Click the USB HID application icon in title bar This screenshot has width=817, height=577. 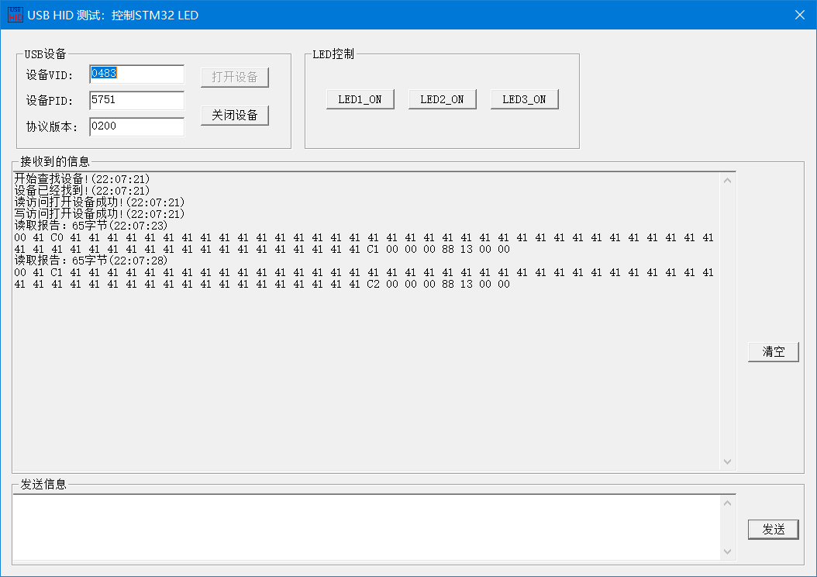(14, 14)
